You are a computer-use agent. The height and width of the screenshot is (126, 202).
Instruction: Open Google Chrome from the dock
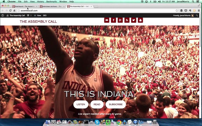pos(119,122)
